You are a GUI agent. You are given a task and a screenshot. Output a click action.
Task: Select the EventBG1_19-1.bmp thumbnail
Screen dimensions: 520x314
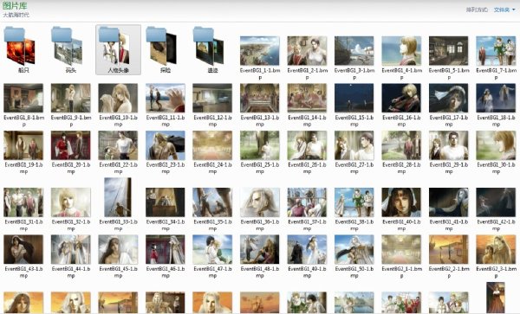(23, 145)
